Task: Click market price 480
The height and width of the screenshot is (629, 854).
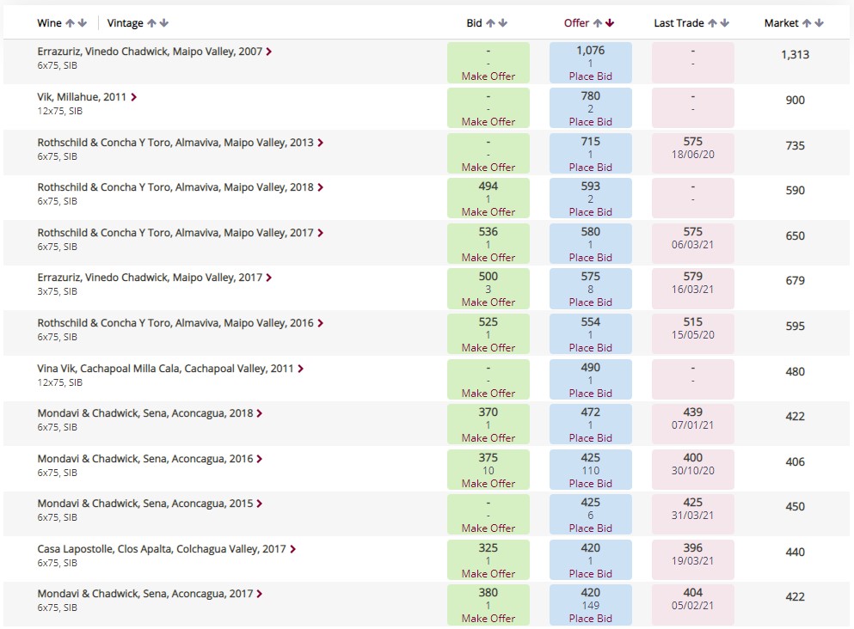Action: pyautogui.click(x=796, y=371)
